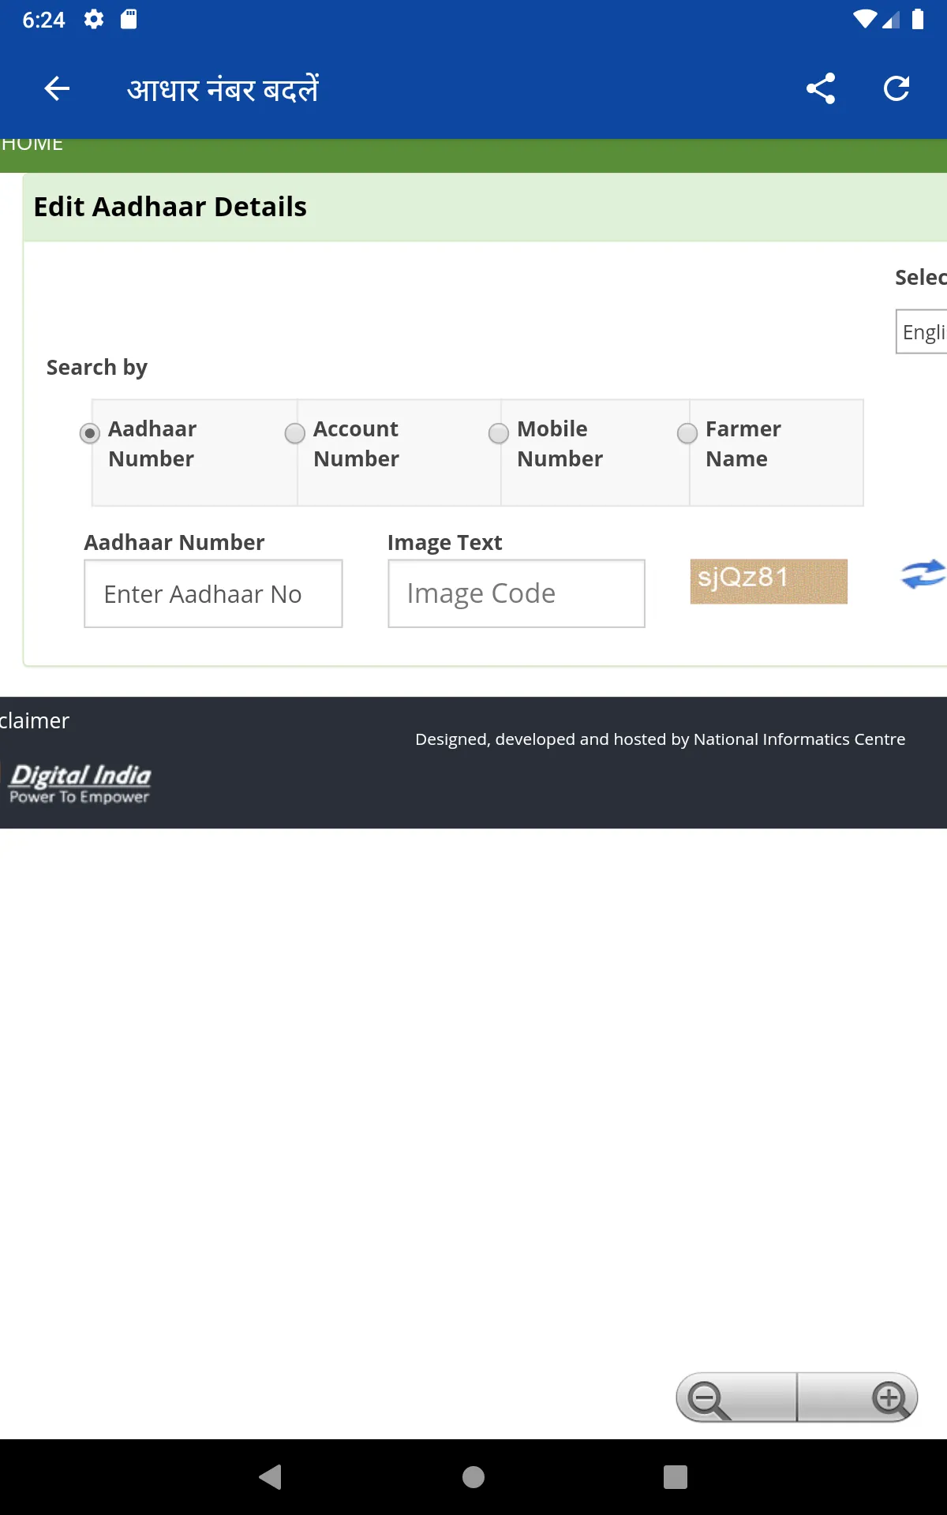Refresh the captcha image with blue arrows icon
The image size is (947, 1515).
point(923,574)
